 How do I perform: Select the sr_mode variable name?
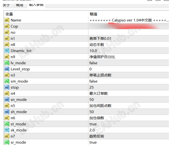pyautogui.click(x=18, y=142)
